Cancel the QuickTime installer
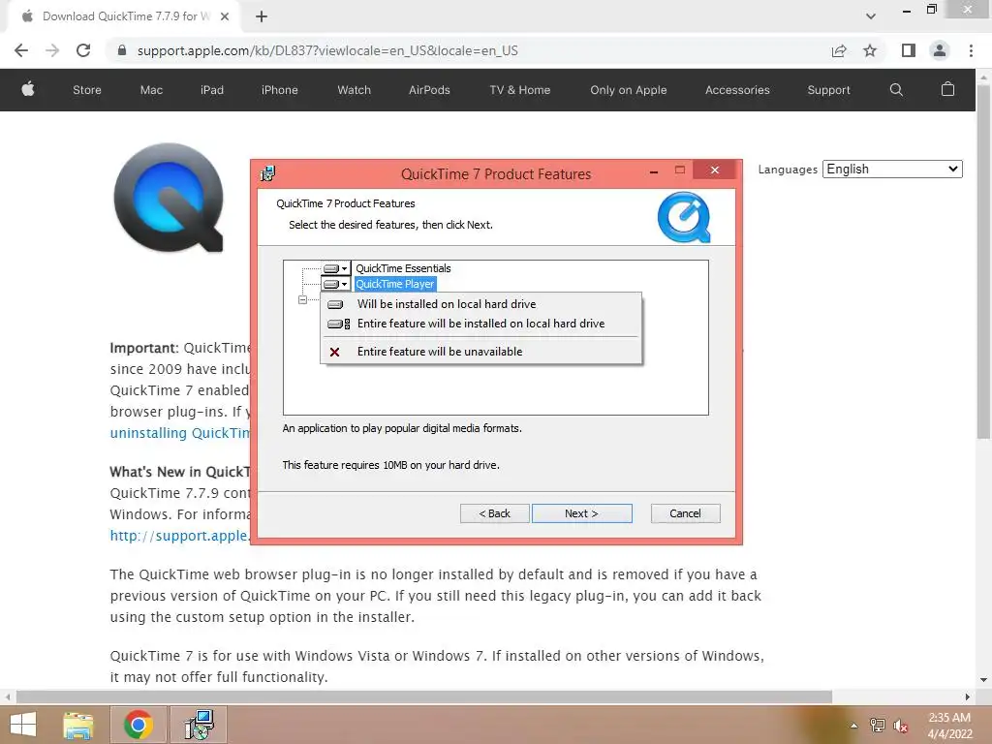Viewport: 992px width, 744px height. [685, 513]
